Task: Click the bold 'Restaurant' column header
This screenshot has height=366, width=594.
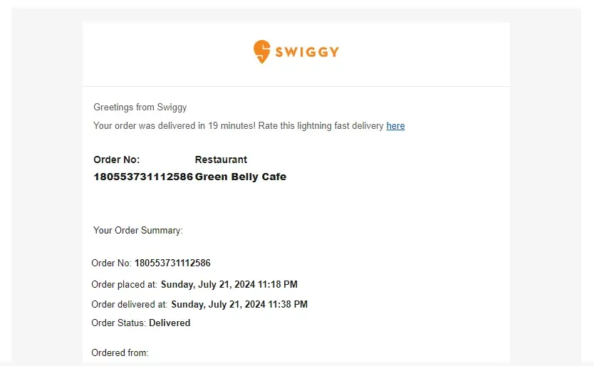Action: point(221,160)
